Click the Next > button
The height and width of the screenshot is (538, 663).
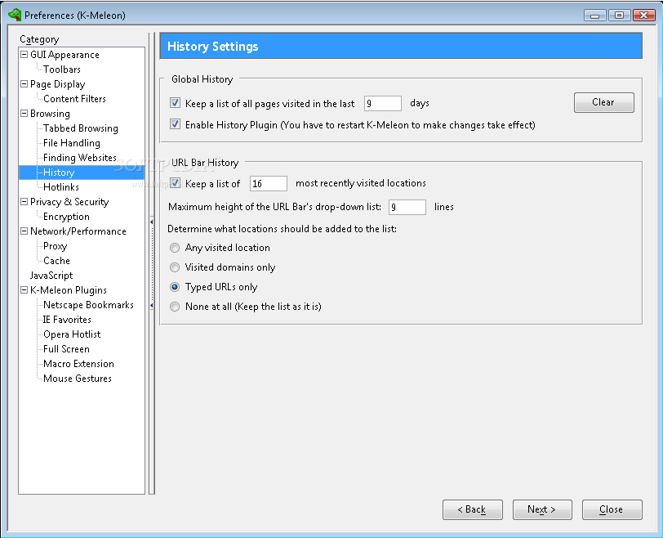[x=542, y=509]
